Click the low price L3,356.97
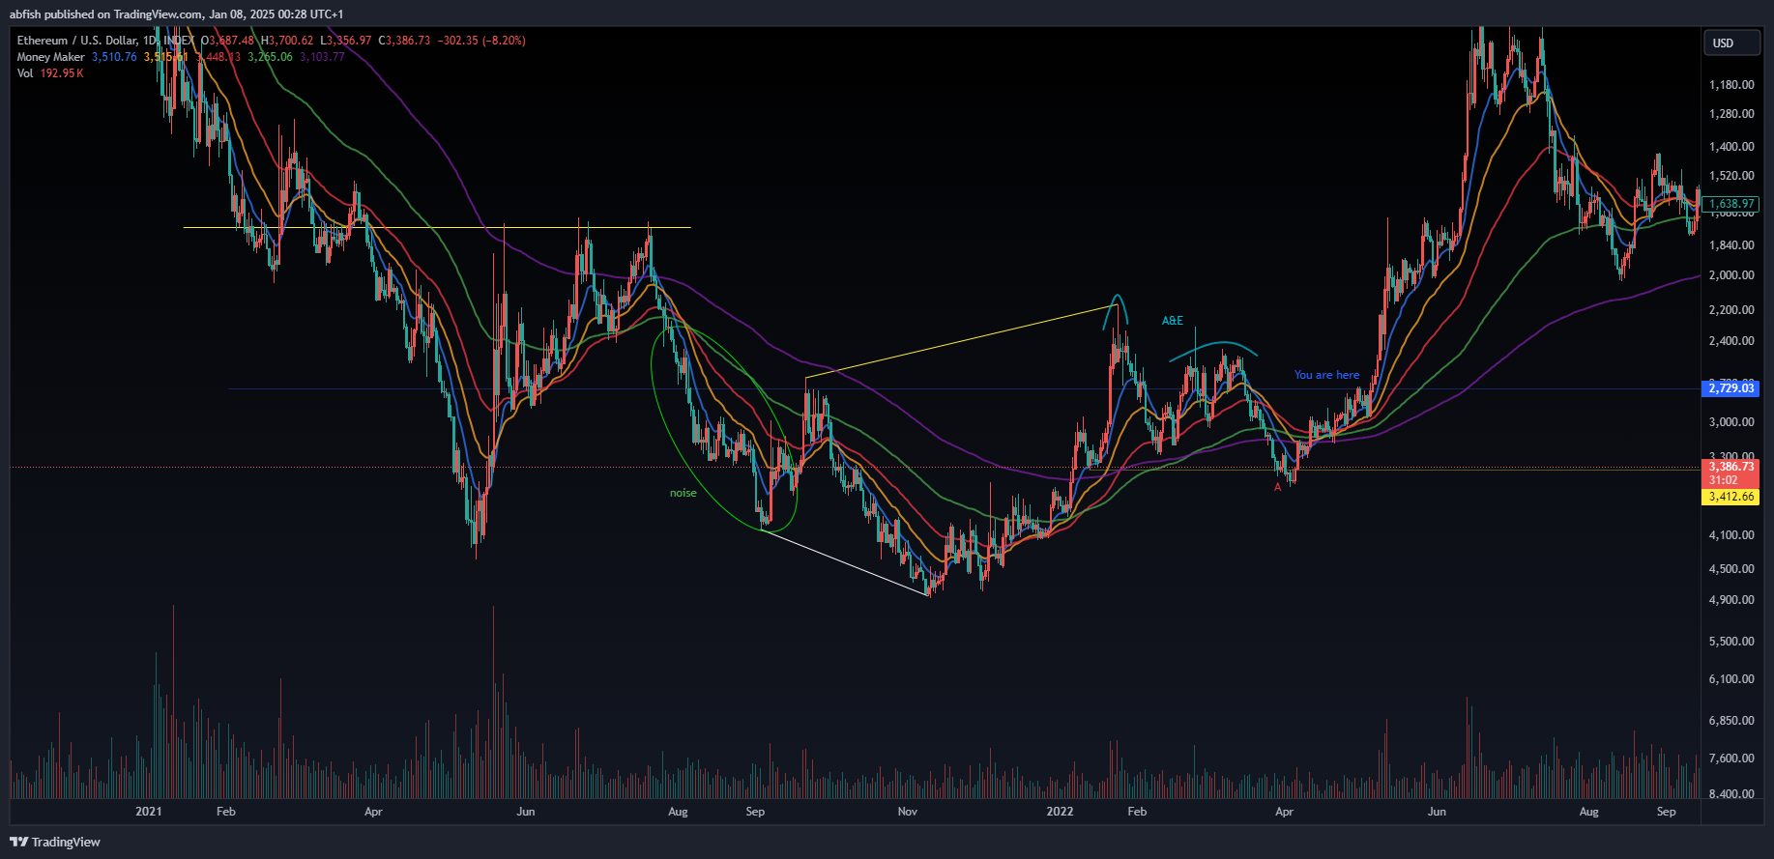1774x859 pixels. coord(346,41)
